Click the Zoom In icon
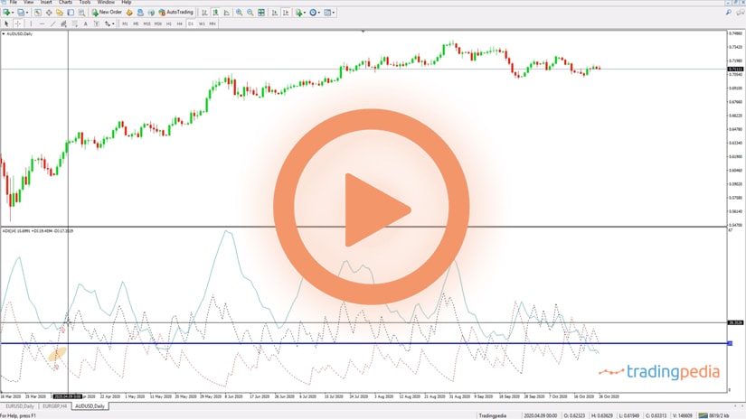The height and width of the screenshot is (419, 746). (x=239, y=13)
